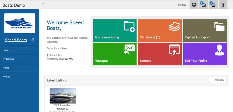Select My Site in the left sidebar
Viewport: 233px width, 112px height.
20,77
